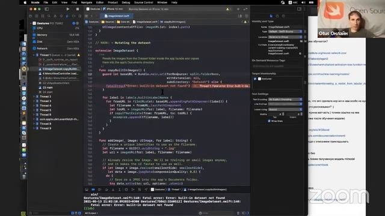Toggle the breakpoints activation icon in debug bar
The image size is (385, 216).
93,190
